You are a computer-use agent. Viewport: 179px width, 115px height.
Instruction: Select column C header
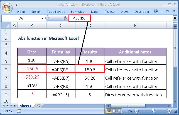click(x=61, y=25)
